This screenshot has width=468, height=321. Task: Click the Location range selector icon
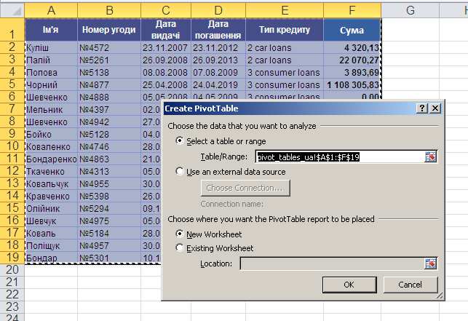[430, 263]
